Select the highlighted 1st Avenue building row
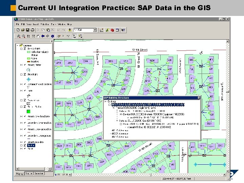Viewport: 244px width, 183px height. (x=148, y=105)
